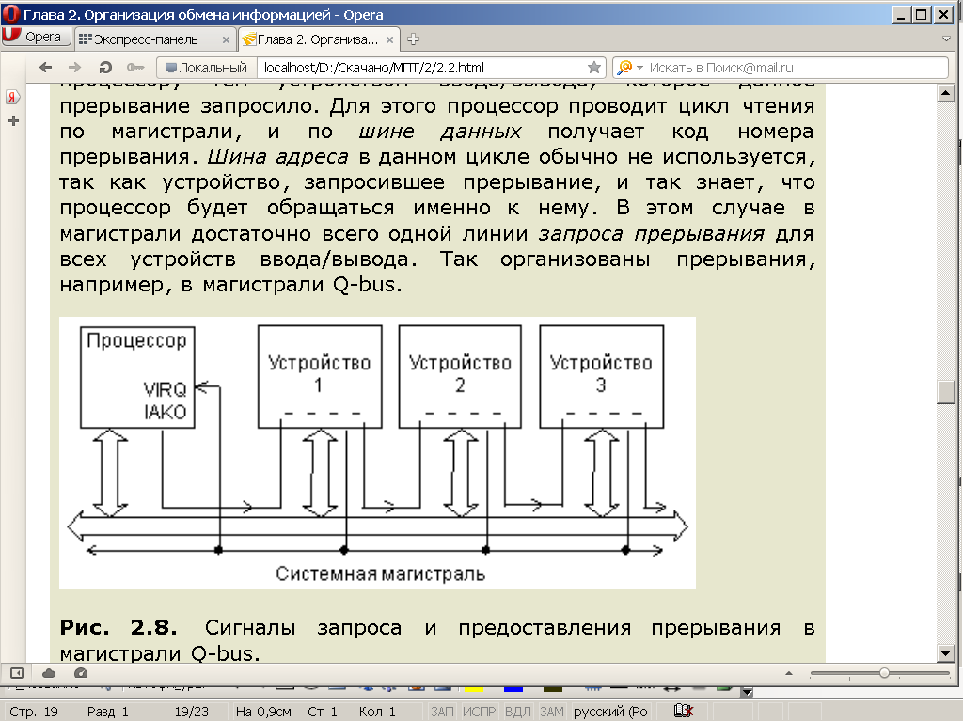Click the Q-bus interrupt diagram image
Screen dimensions: 963x722
coord(377,452)
